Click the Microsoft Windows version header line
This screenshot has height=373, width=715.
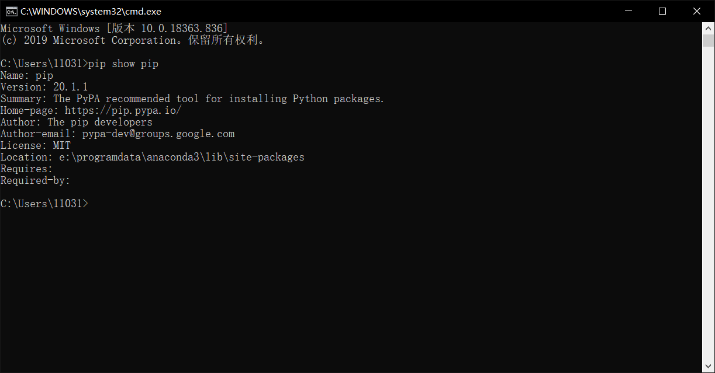pyautogui.click(x=115, y=29)
